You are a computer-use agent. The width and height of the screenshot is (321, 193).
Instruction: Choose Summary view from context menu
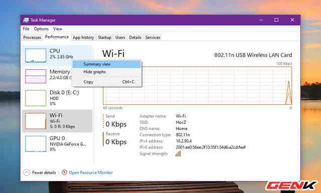(107, 64)
